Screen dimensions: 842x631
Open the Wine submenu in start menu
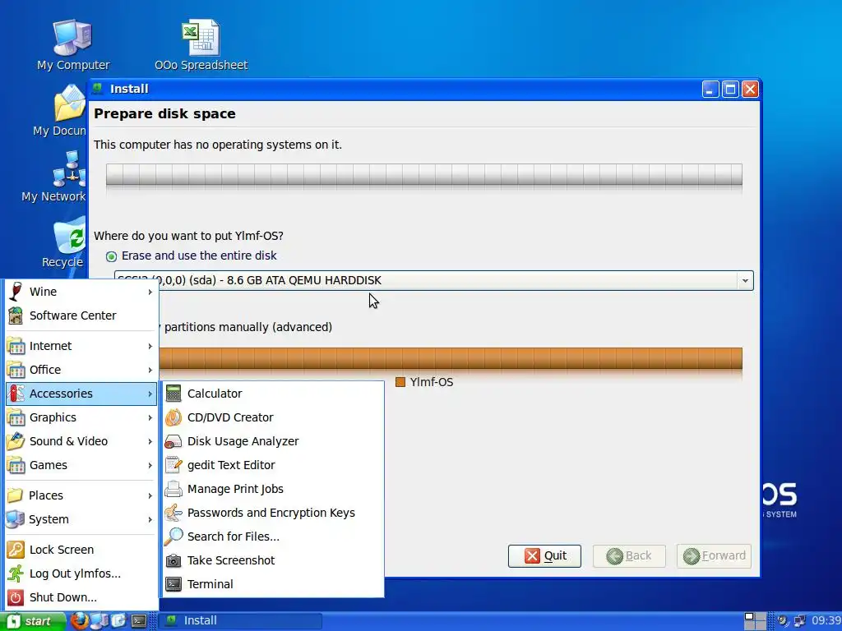click(x=81, y=292)
